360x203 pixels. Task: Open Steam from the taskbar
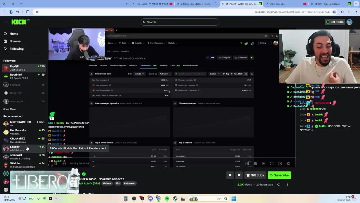coord(175,198)
